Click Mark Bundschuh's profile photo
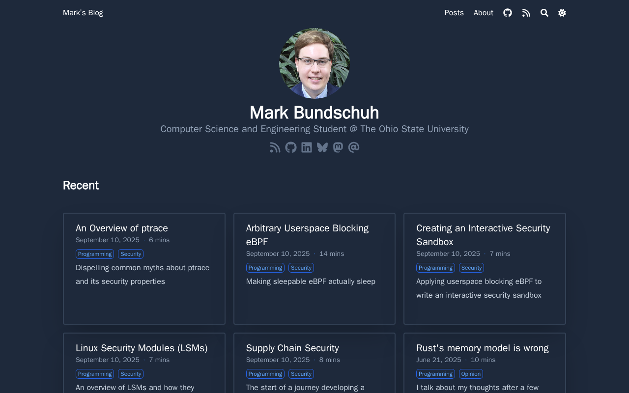 [314, 63]
